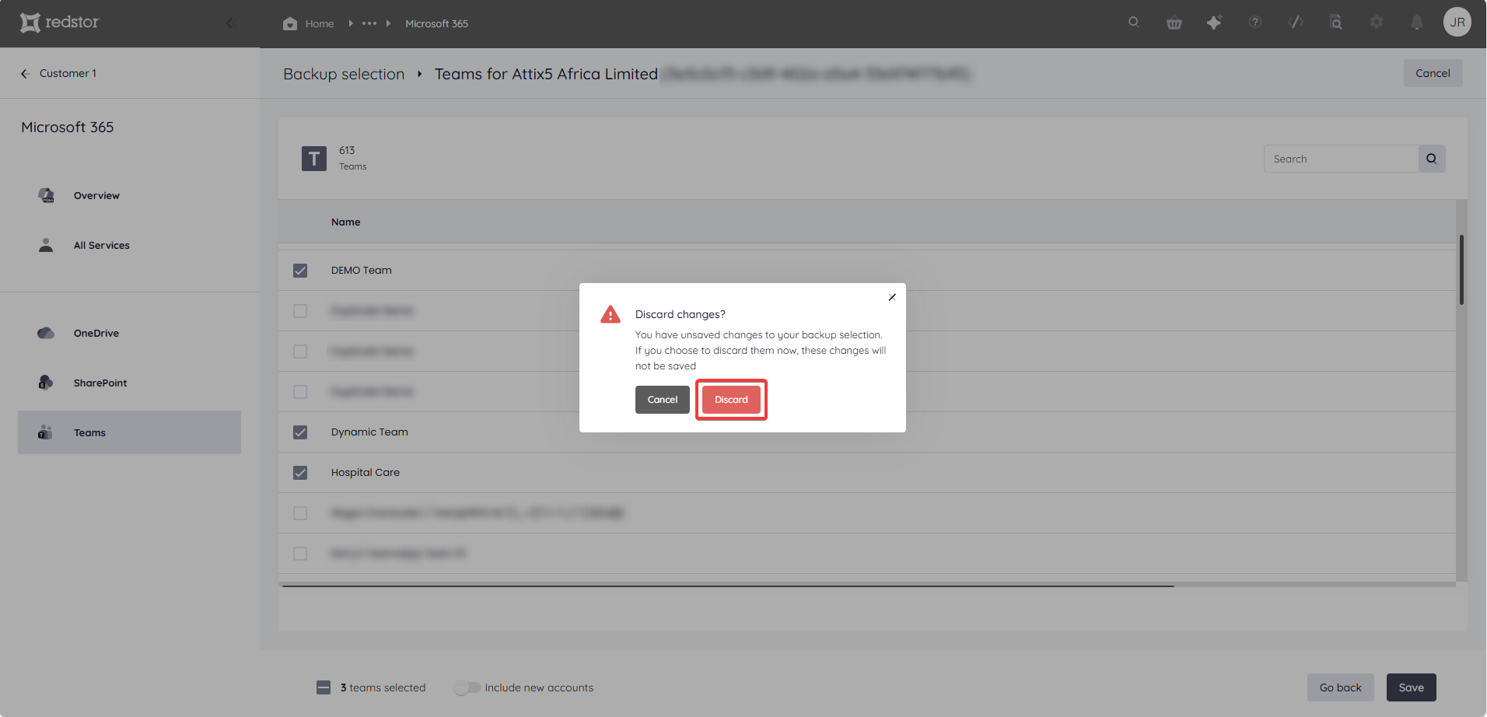Open the code developer icon
The height and width of the screenshot is (717, 1487).
(x=1296, y=22)
